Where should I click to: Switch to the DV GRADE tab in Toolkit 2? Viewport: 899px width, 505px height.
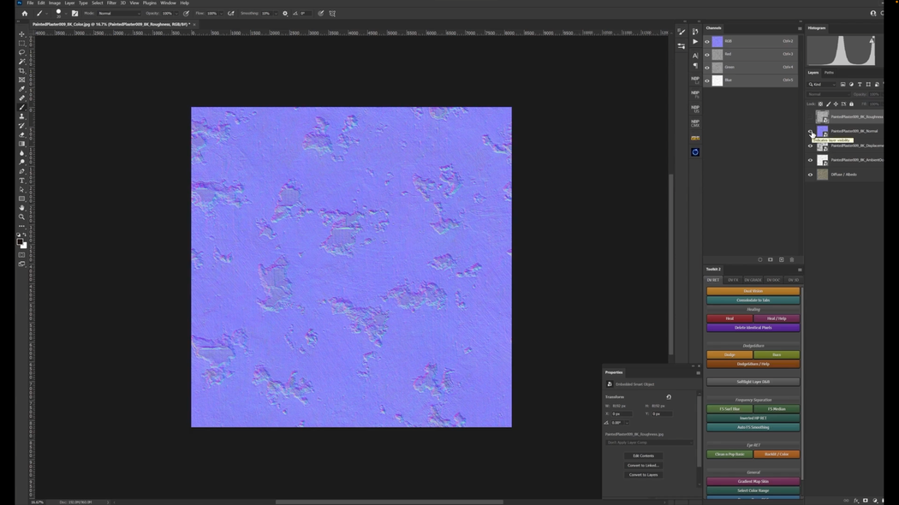[x=753, y=280]
